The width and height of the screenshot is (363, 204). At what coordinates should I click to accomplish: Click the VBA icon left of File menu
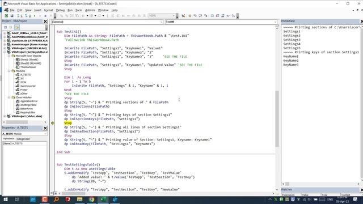pyautogui.click(x=6, y=10)
